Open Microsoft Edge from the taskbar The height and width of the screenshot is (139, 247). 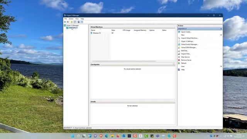tap(107, 136)
